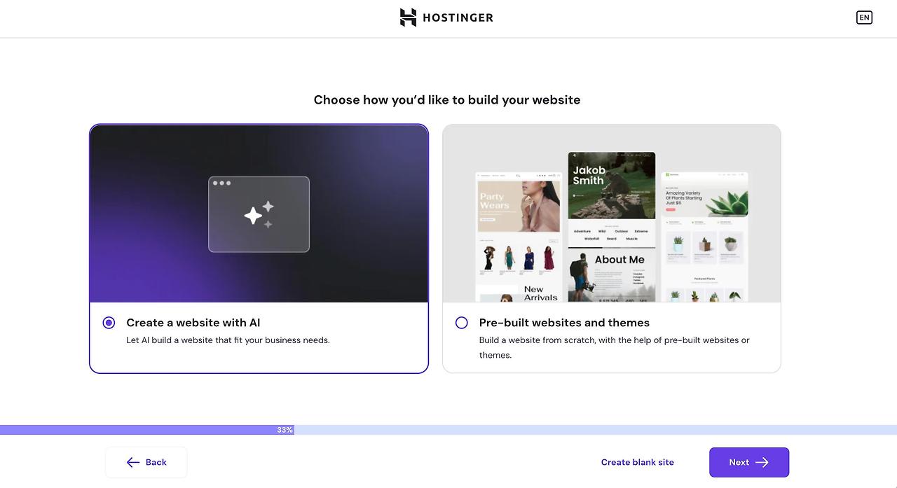Click the 'Pre-built websites and themes' title

click(564, 323)
